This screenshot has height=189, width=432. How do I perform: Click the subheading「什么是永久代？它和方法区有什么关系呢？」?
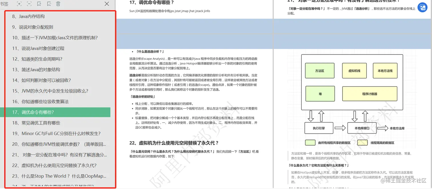tap(319, 165)
